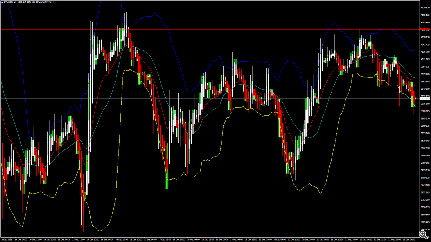Click the 4120.810 price axis label
Image resolution: width=431 pixels, height=242 pixels.
point(425,7)
